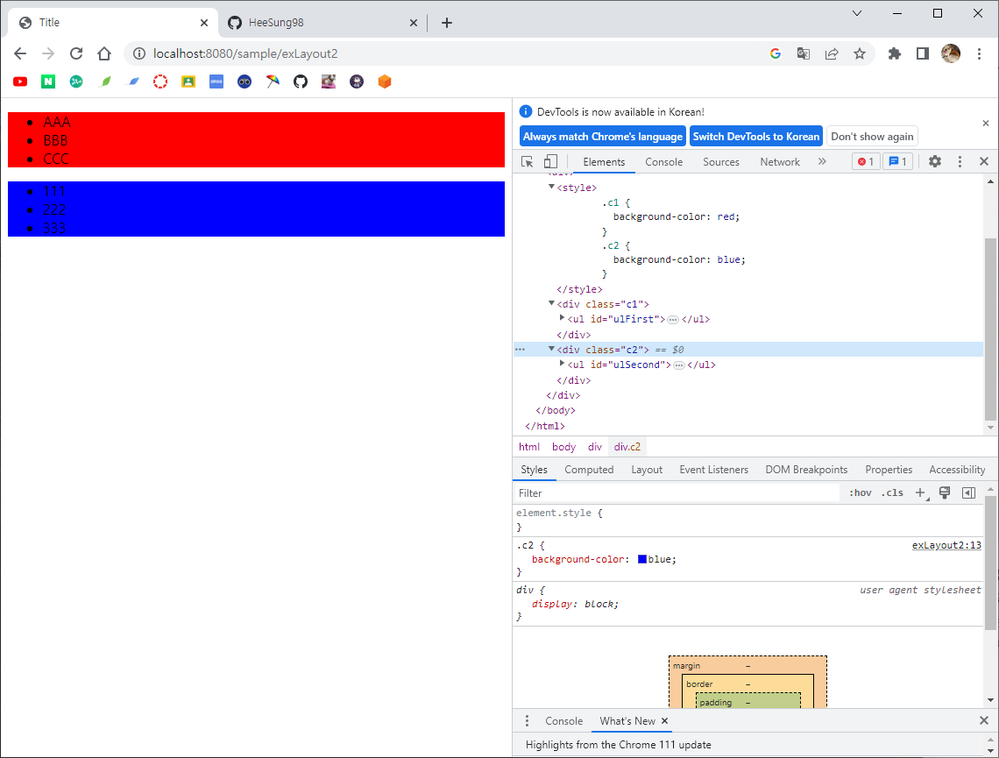
Task: Open the YouTube bookmark
Action: (x=20, y=81)
